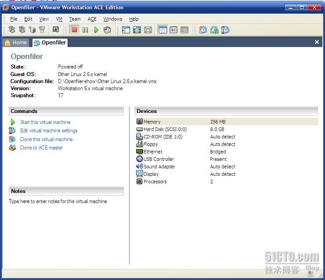Click the Display monitor icon
This screenshot has height=280, width=325.
point(140,174)
